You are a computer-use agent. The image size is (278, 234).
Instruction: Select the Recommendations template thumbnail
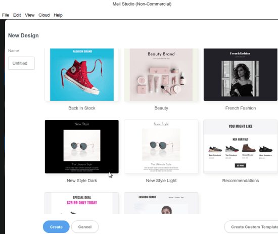click(241, 147)
